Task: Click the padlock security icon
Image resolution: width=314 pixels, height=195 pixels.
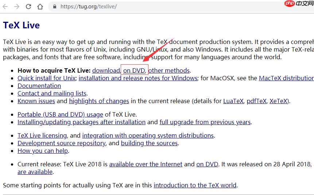Action: click(x=54, y=7)
